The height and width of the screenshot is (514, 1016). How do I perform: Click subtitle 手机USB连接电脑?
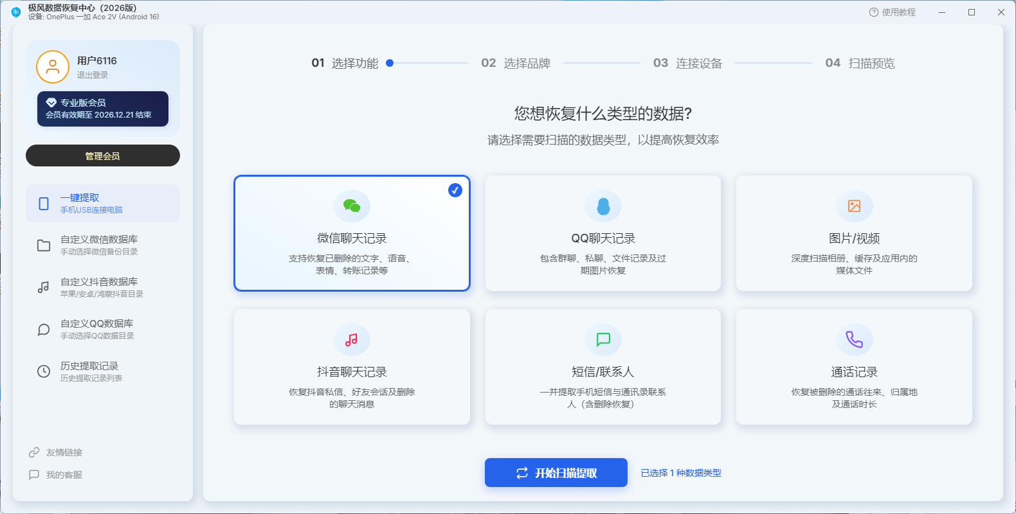91,210
